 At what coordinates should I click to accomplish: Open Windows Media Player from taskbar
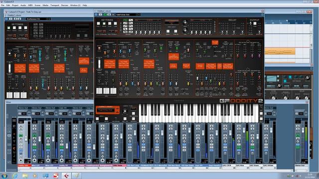coord(35,176)
